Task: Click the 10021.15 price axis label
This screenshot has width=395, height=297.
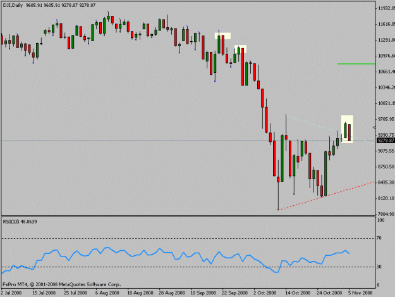Action: (x=386, y=103)
